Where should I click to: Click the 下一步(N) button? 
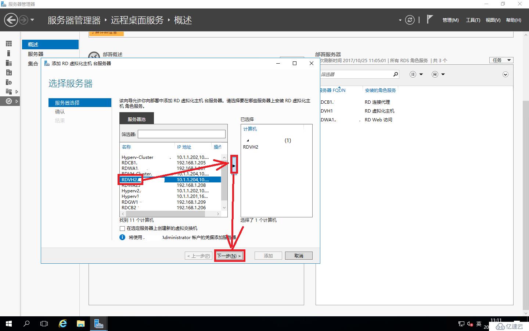click(x=229, y=256)
